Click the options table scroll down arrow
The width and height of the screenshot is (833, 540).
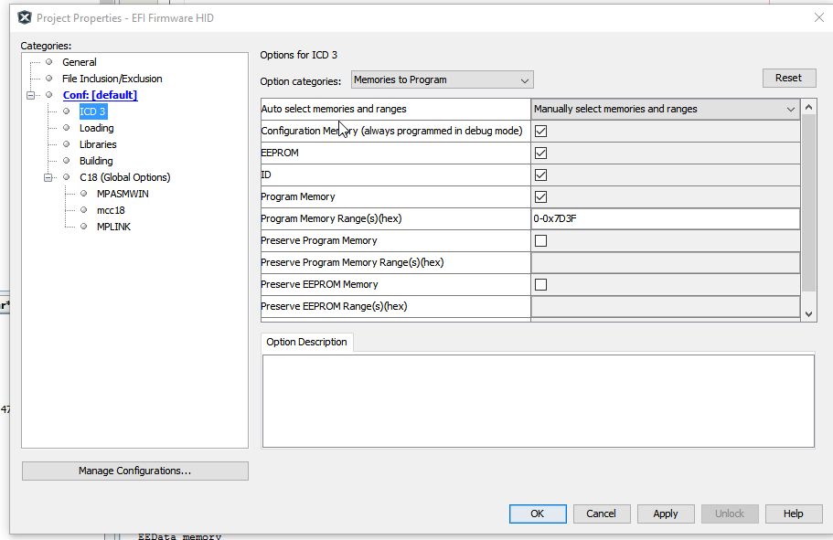(808, 313)
